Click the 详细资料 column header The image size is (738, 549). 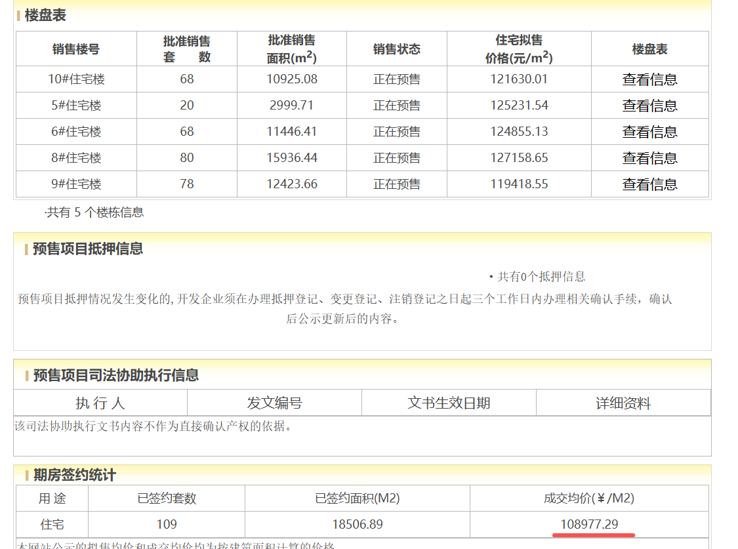click(x=623, y=403)
